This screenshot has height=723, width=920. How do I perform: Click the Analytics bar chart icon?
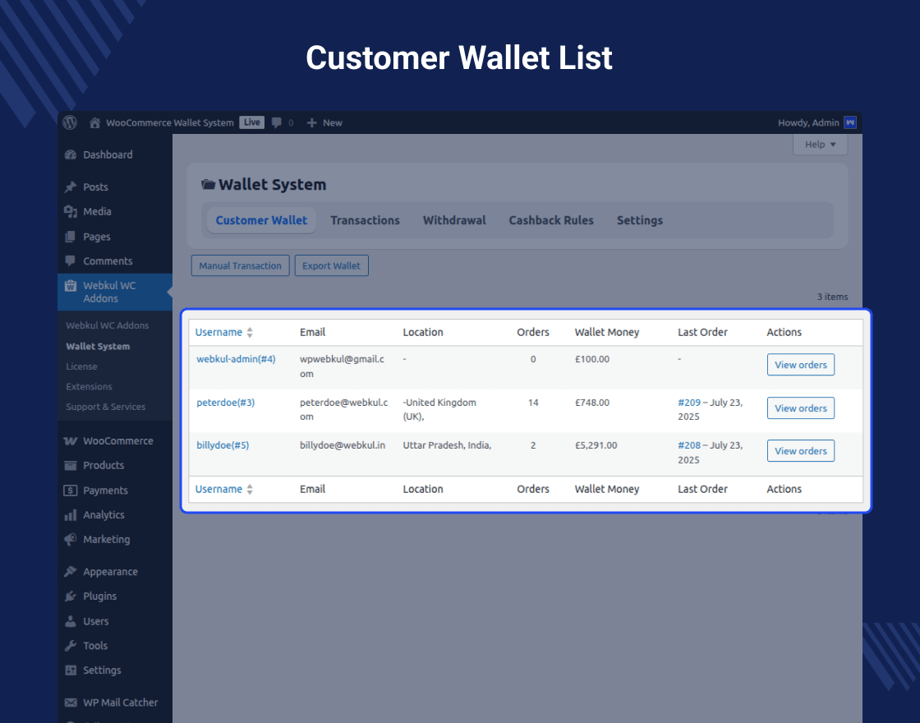pyautogui.click(x=71, y=515)
